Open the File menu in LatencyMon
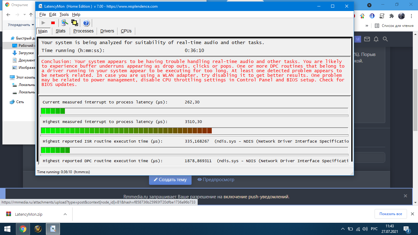This screenshot has height=235, width=418. [43, 14]
